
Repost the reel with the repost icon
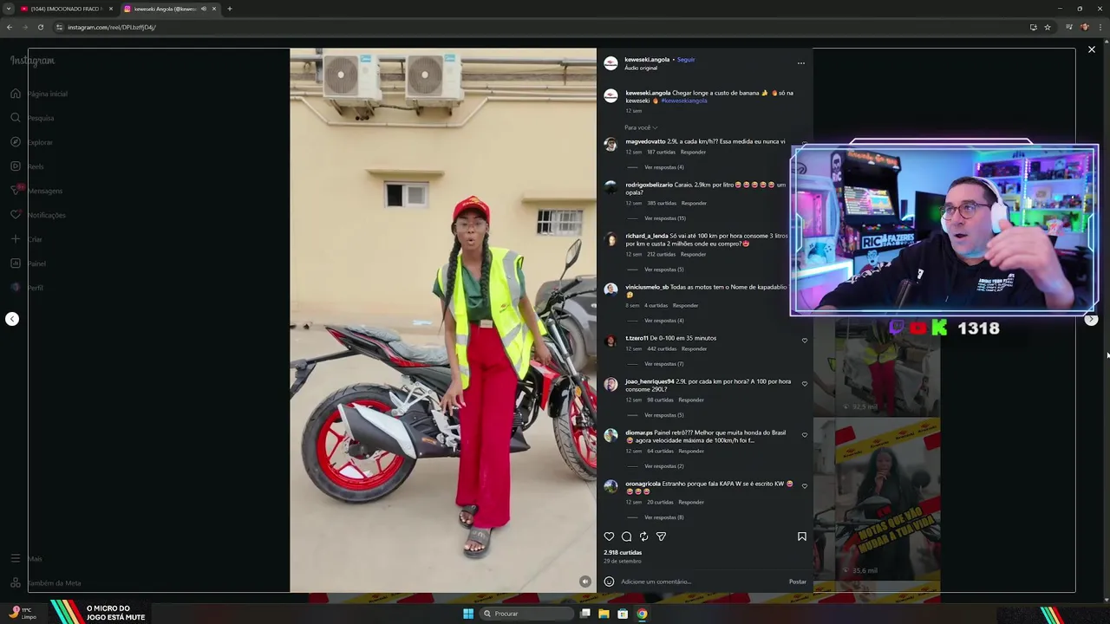[643, 536]
